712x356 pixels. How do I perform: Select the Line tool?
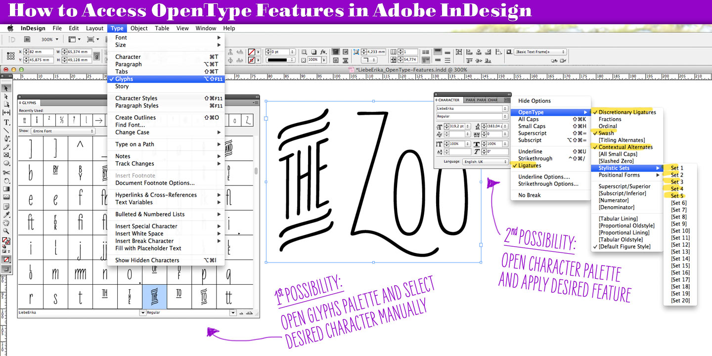click(x=6, y=130)
